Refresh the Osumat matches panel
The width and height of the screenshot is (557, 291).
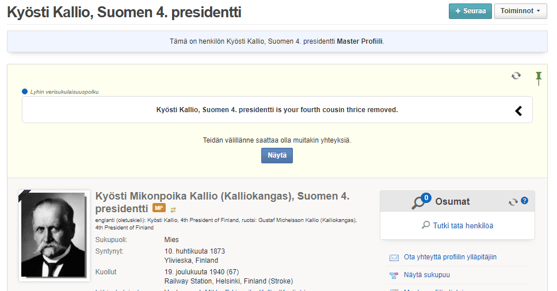click(x=513, y=202)
